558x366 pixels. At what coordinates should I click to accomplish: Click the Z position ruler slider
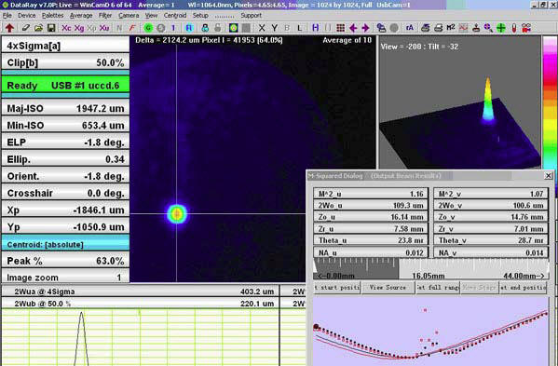431,268
